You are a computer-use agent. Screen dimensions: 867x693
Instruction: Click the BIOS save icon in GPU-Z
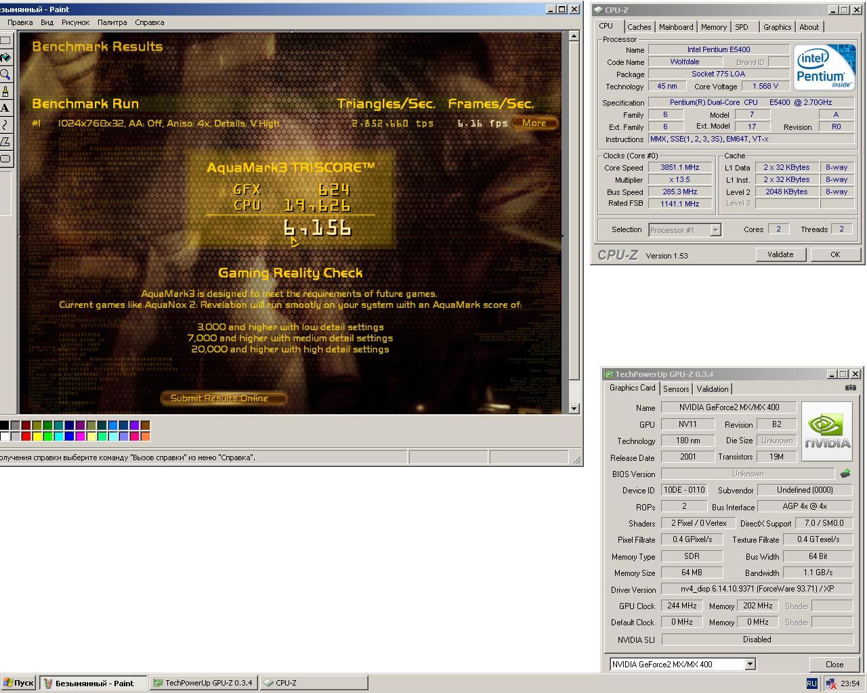[x=845, y=474]
